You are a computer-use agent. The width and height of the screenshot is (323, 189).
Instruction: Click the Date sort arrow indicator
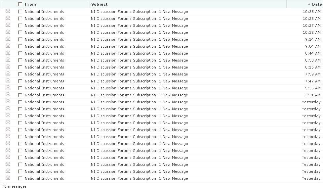coord(309,4)
